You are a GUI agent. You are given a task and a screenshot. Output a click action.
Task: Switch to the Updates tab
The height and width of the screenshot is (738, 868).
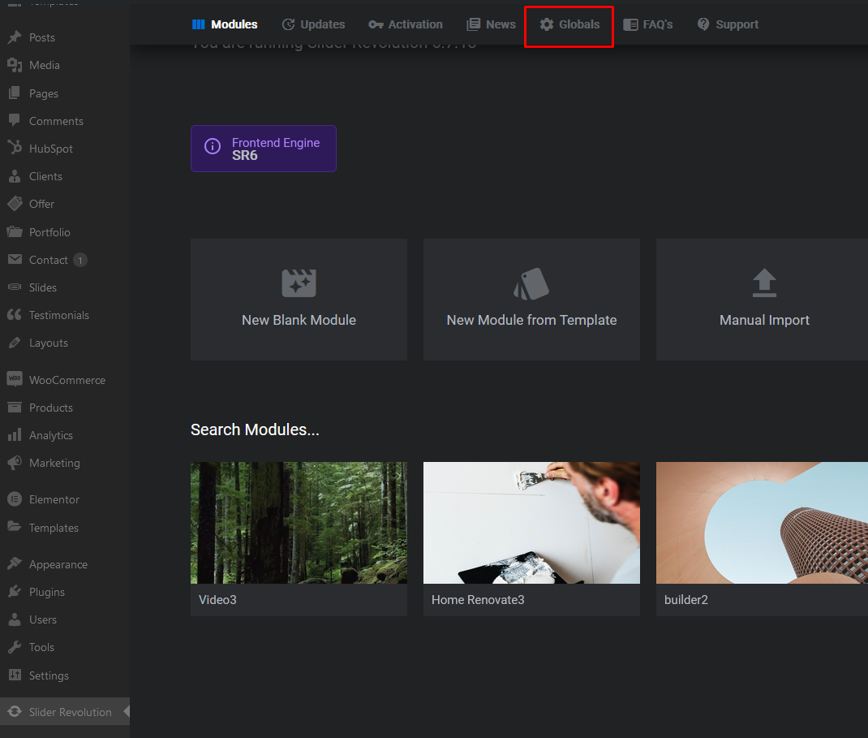(x=313, y=24)
